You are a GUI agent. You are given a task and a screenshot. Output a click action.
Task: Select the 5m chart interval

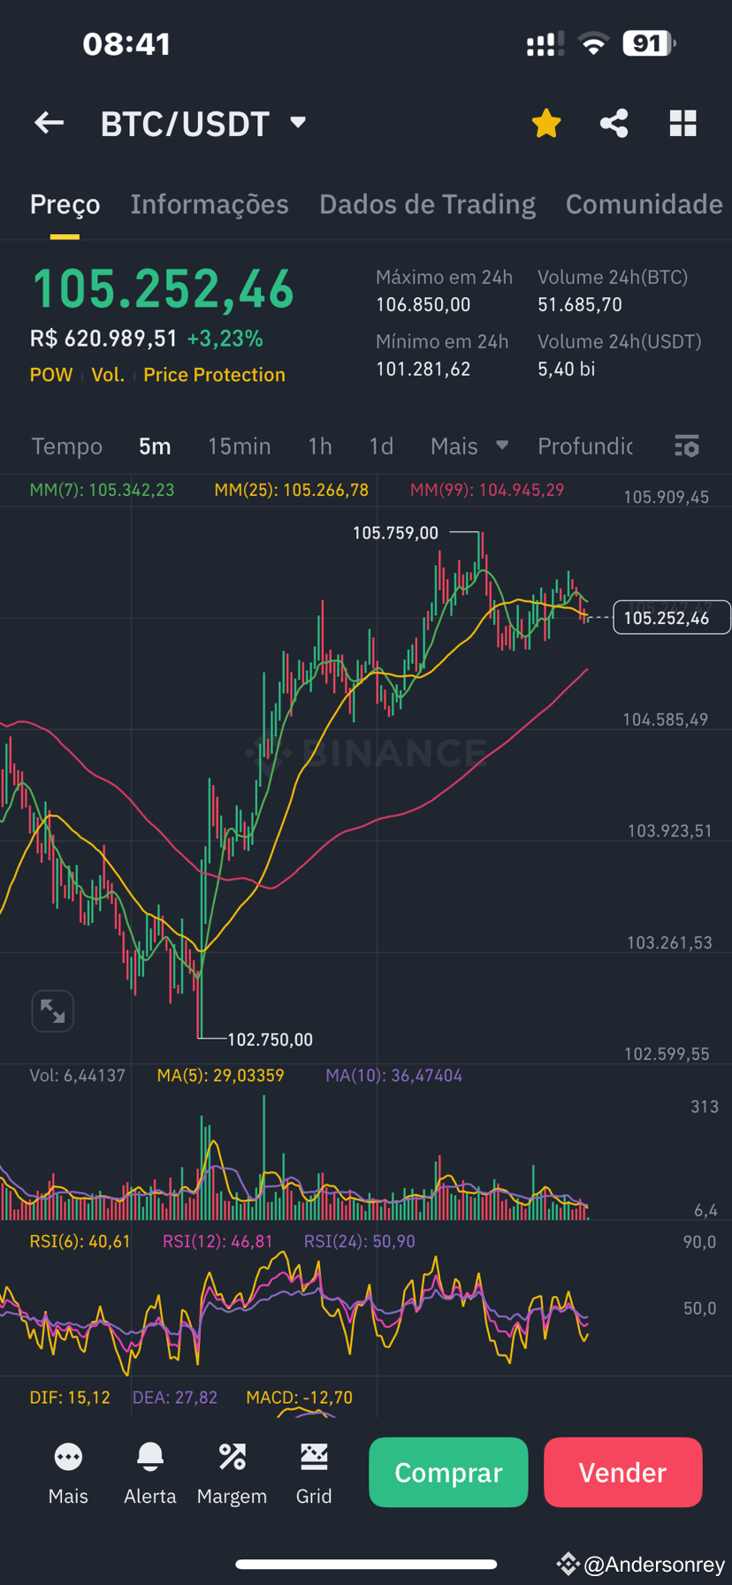(155, 446)
